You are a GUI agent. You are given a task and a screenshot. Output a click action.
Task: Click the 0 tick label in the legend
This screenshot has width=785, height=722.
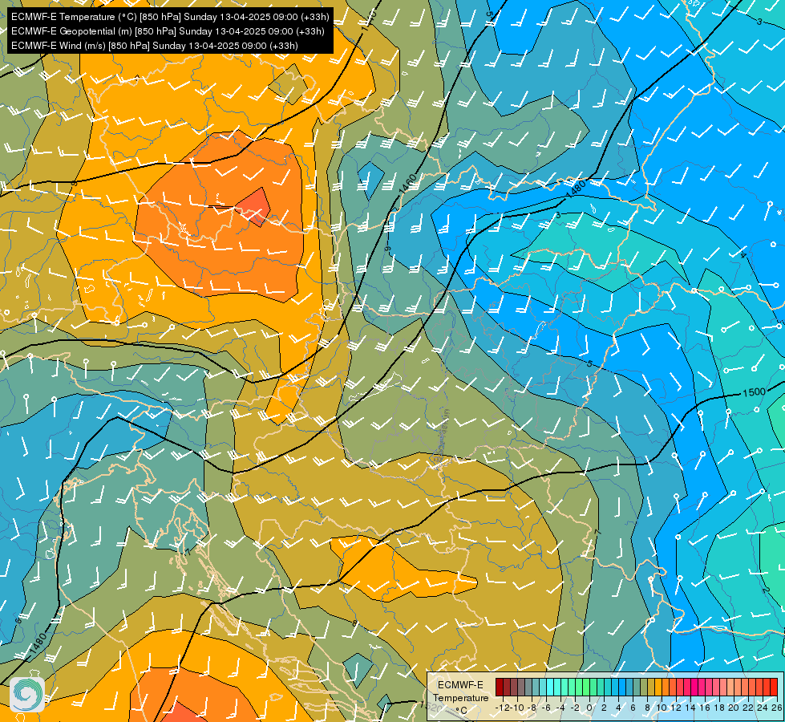(x=589, y=708)
